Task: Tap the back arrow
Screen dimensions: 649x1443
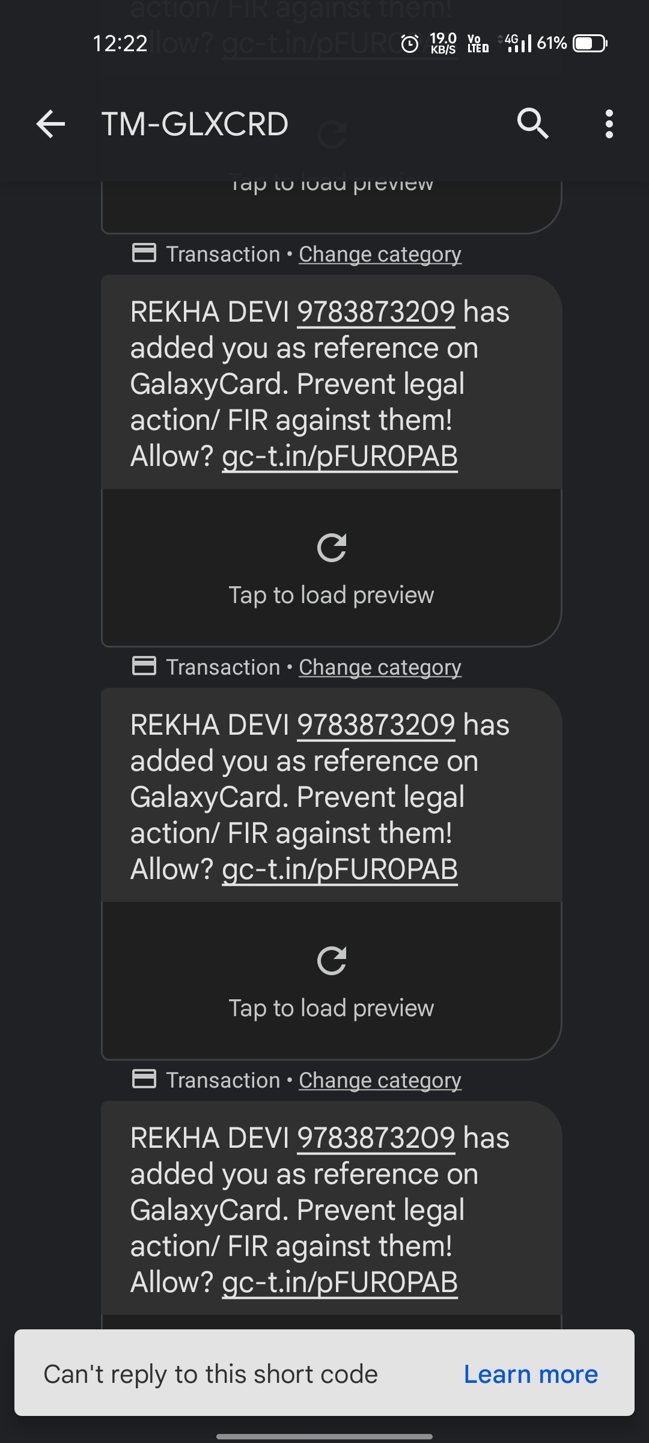Action: (x=50, y=124)
